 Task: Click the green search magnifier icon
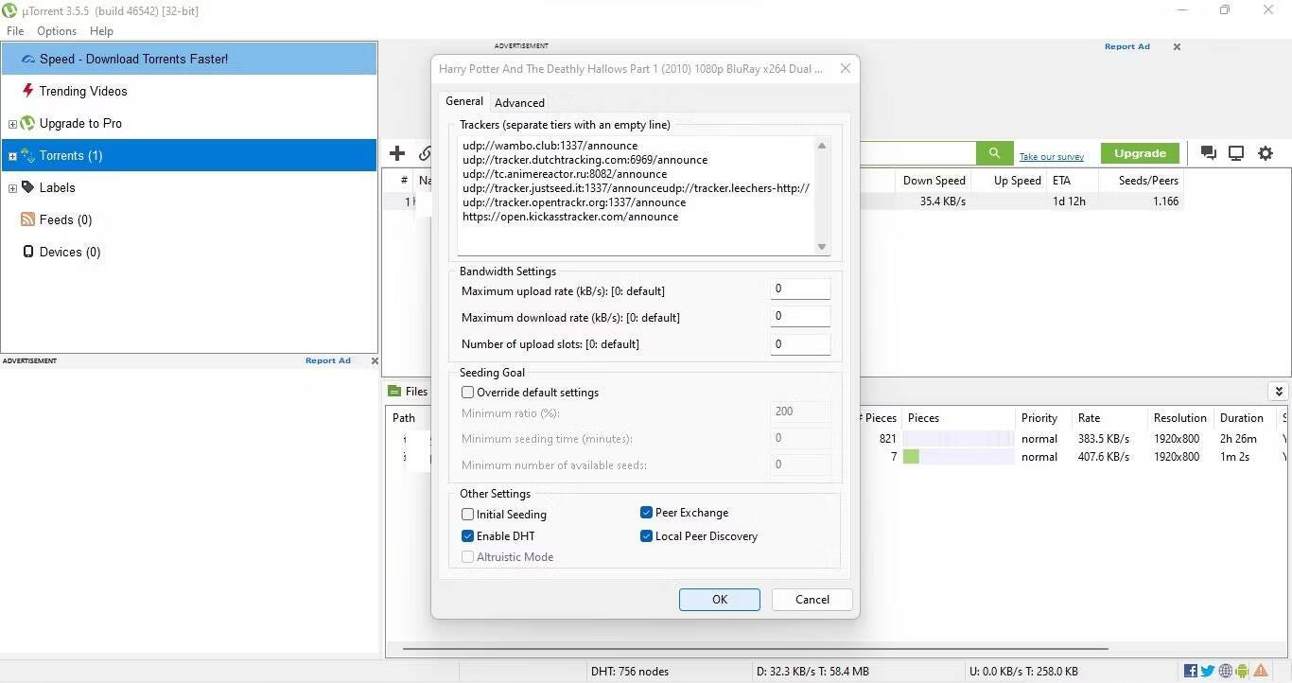tap(993, 152)
